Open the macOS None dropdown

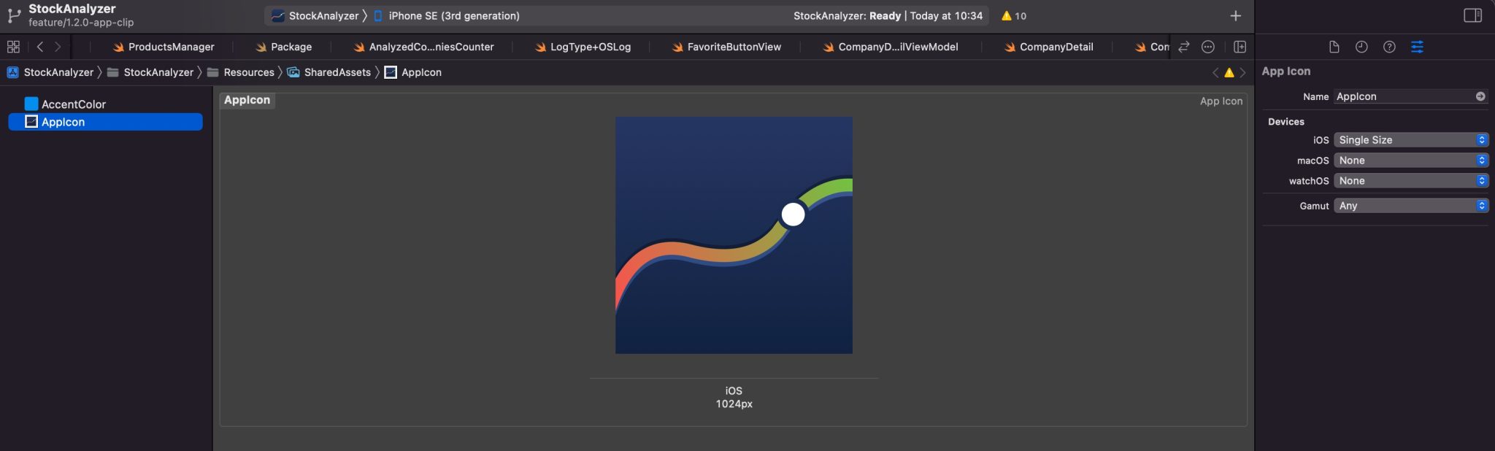(x=1411, y=161)
